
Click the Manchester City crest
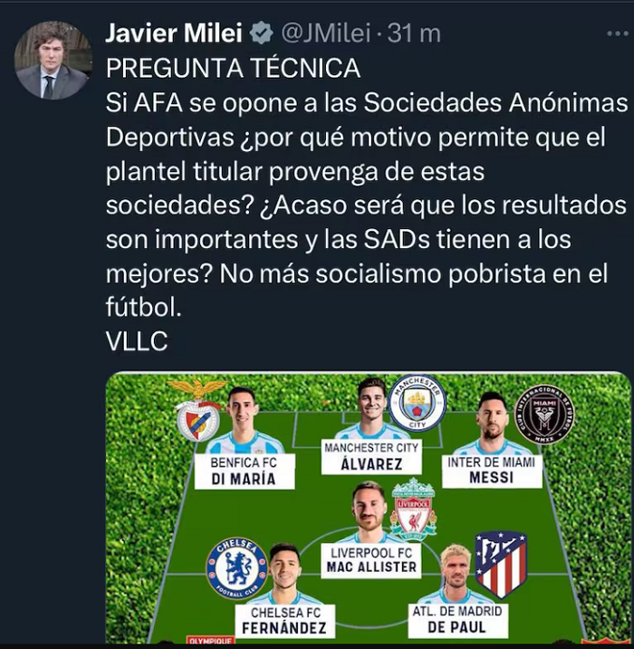[418, 403]
